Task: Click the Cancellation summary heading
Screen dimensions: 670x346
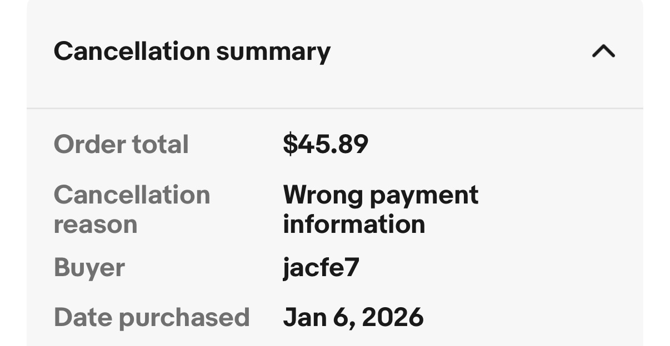Action: click(x=192, y=52)
